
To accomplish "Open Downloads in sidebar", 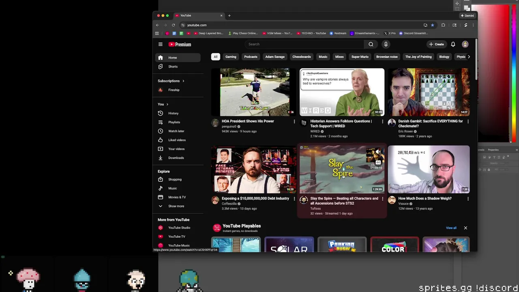I will click(x=178, y=158).
